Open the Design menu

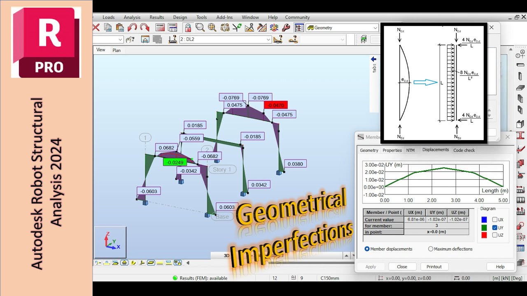pos(180,17)
